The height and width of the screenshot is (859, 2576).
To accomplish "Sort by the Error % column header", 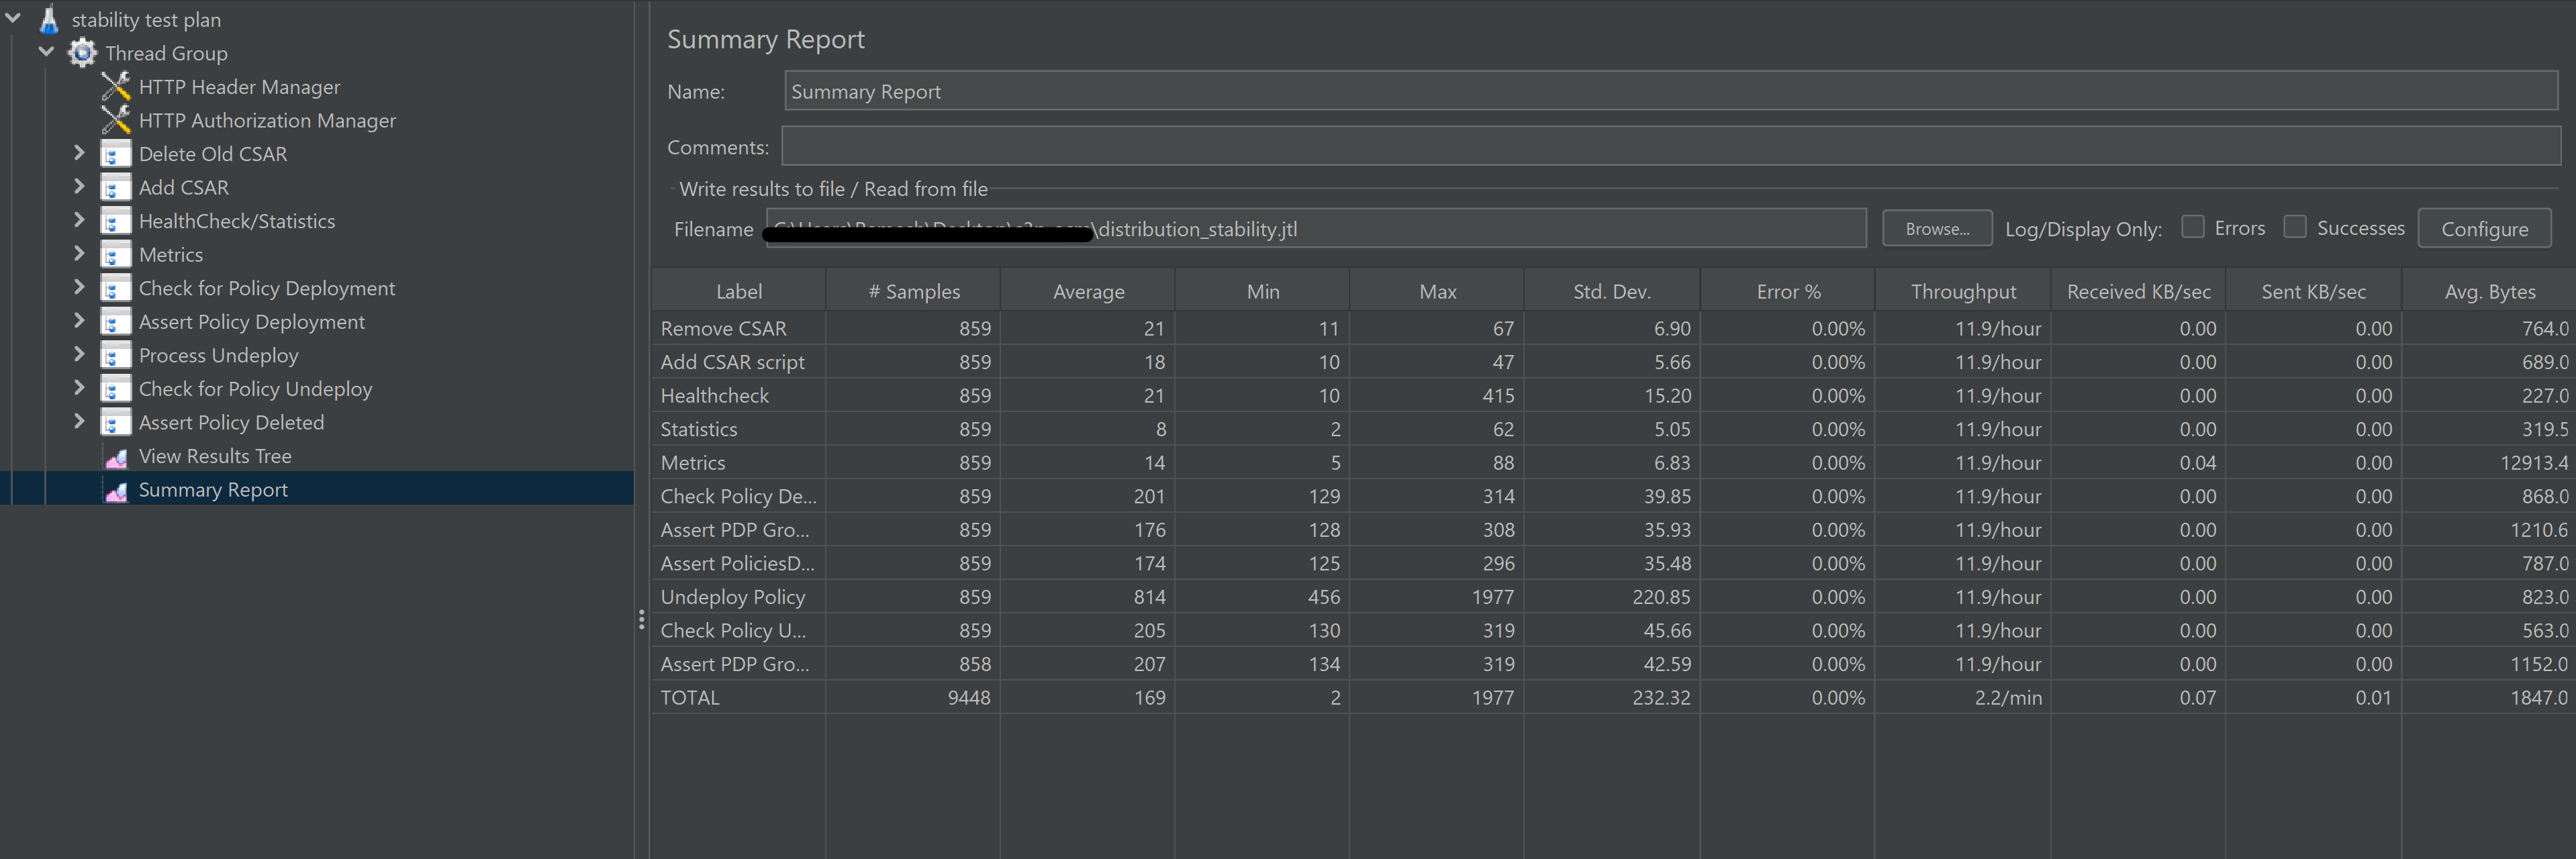I will (1787, 291).
